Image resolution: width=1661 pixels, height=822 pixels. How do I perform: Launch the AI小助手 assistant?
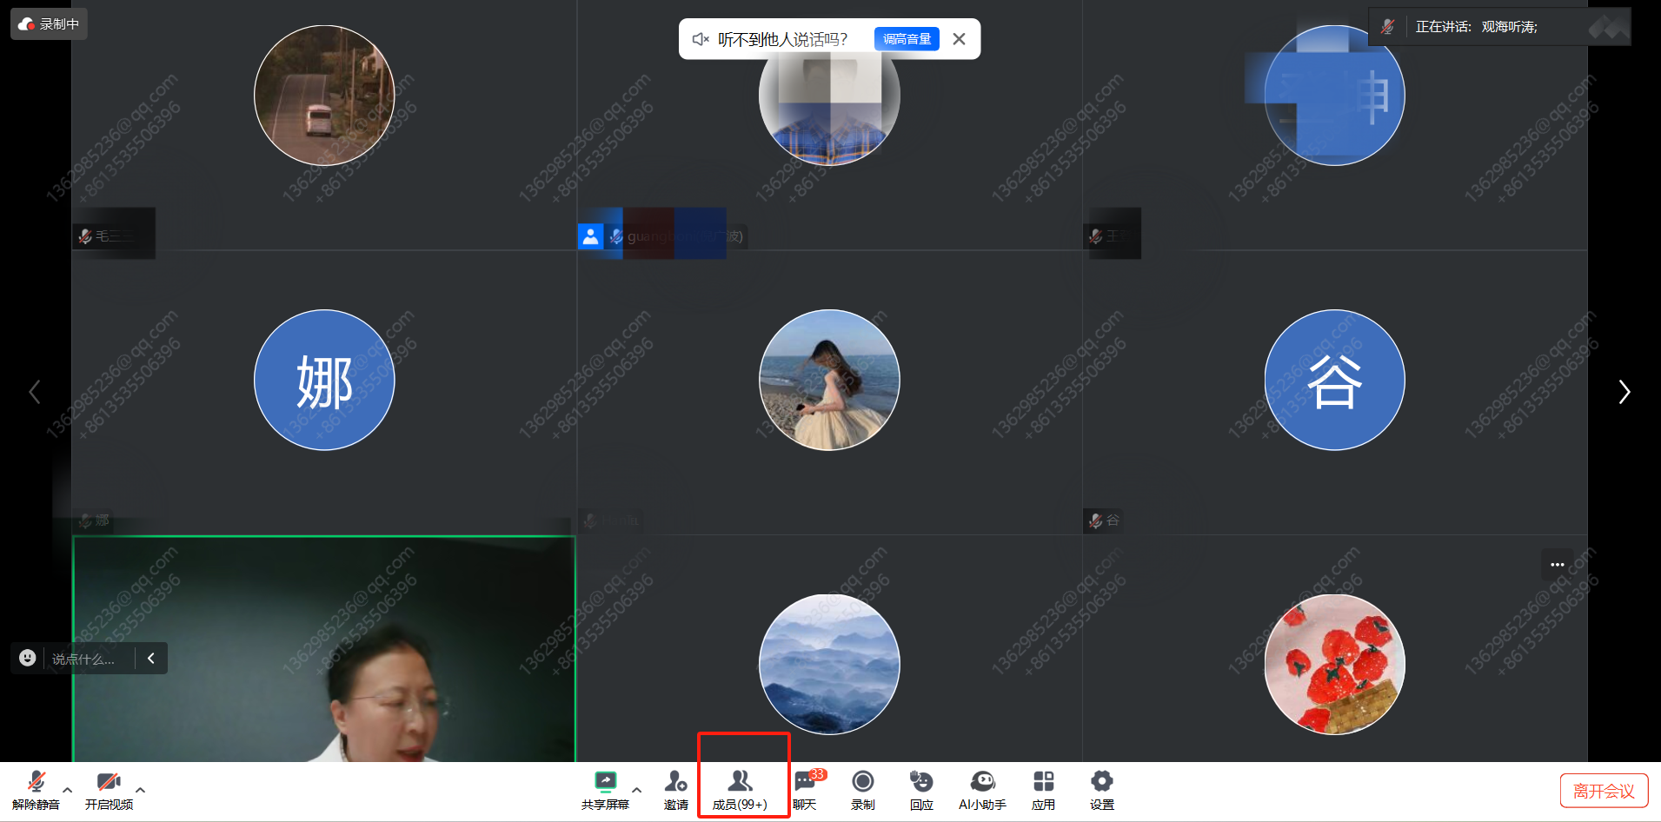coord(982,789)
